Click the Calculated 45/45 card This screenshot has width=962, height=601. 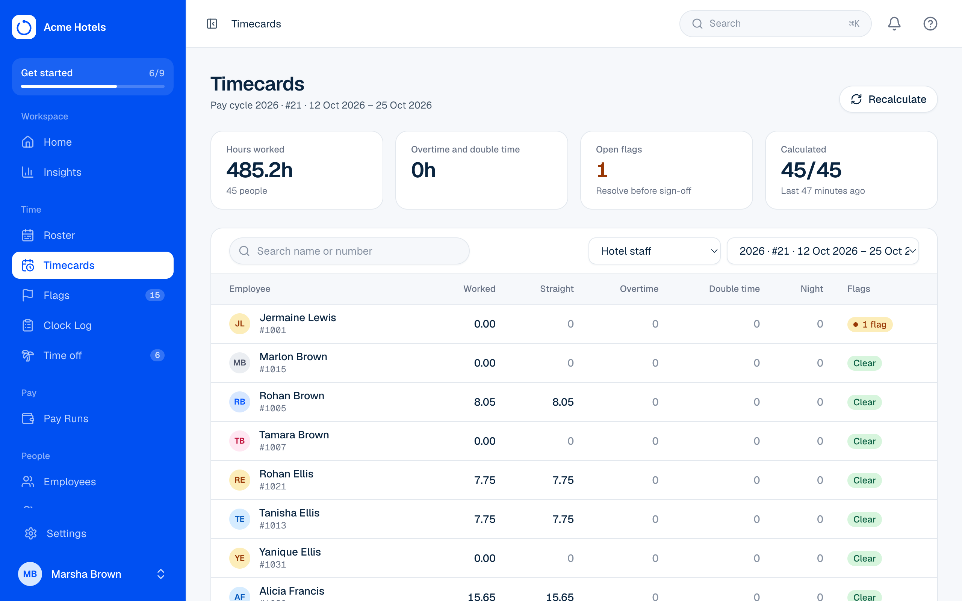(x=851, y=170)
